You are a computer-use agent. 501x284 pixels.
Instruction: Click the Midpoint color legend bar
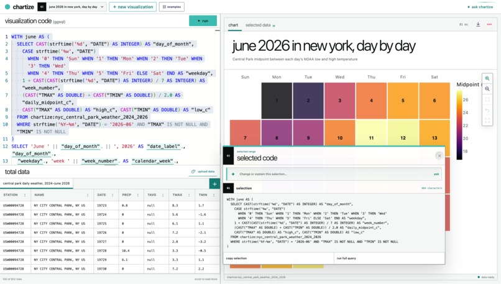click(x=459, y=125)
